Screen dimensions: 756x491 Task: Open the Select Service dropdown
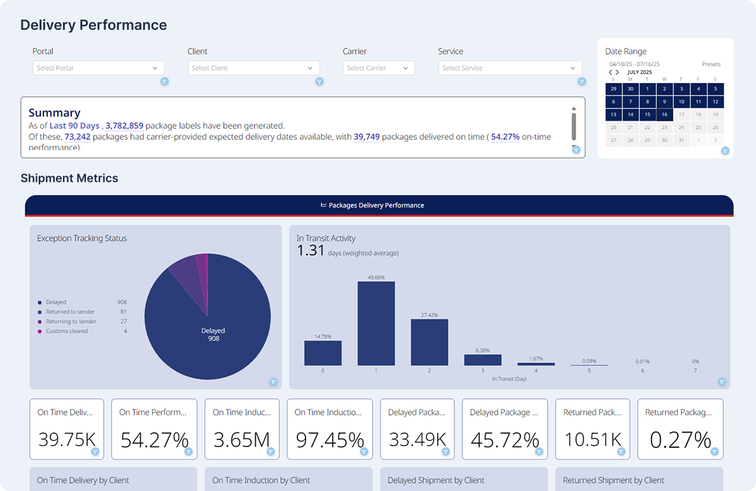(510, 68)
